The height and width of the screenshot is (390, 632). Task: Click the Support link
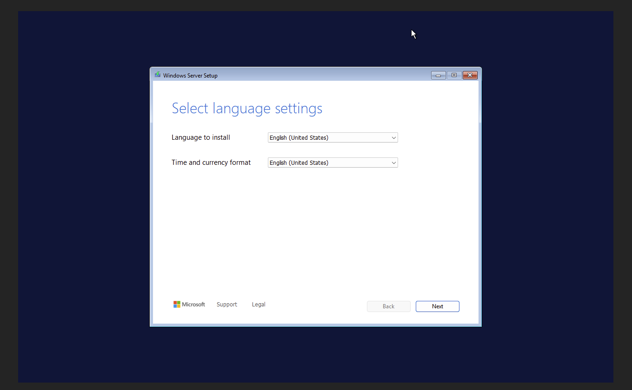(226, 304)
